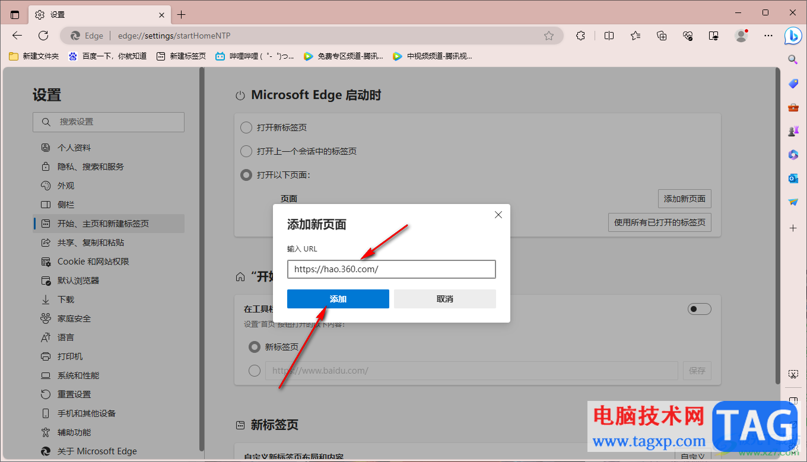Image resolution: width=807 pixels, height=462 pixels.
Task: Open 侧栏 settings section
Action: (109, 205)
